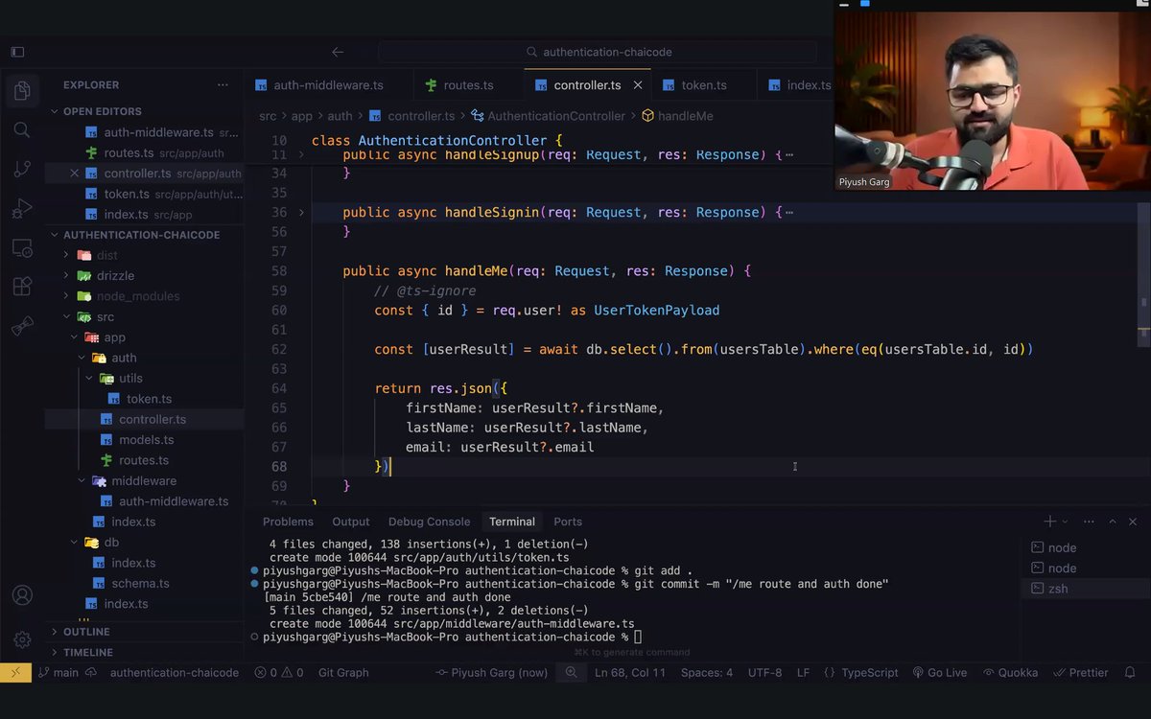
Task: Open the Extensions view icon
Action: click(22, 287)
